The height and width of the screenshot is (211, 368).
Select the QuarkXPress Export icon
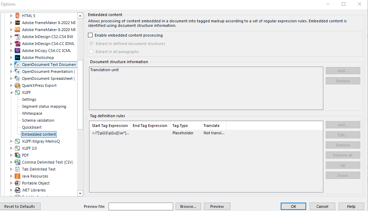(17, 85)
